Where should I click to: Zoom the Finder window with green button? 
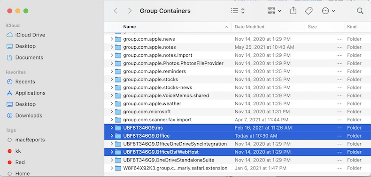[26, 11]
